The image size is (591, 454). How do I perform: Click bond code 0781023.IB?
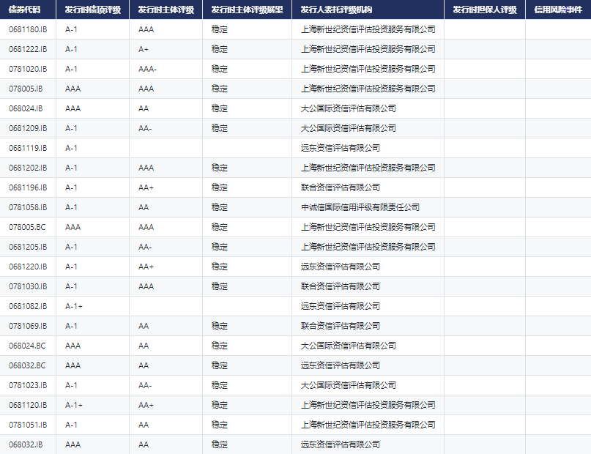coord(28,385)
